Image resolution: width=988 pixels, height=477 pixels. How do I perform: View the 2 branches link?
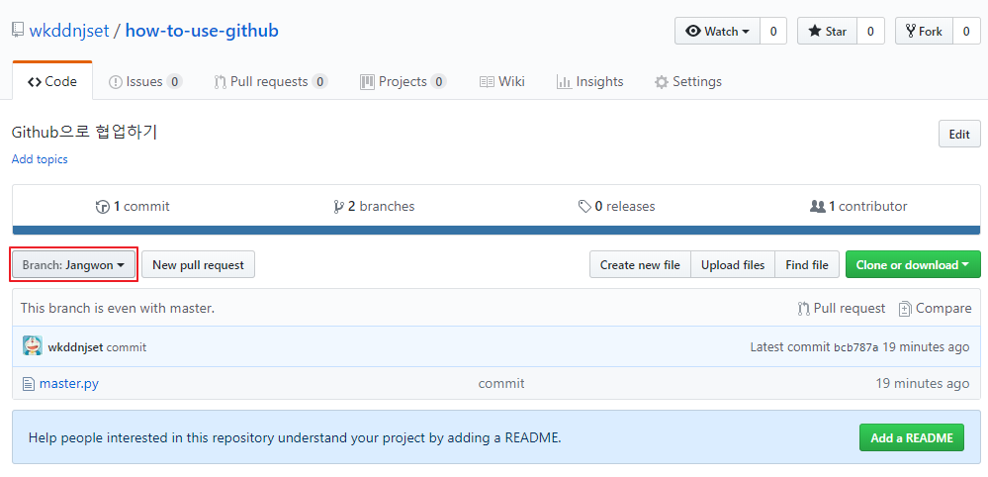tap(374, 206)
